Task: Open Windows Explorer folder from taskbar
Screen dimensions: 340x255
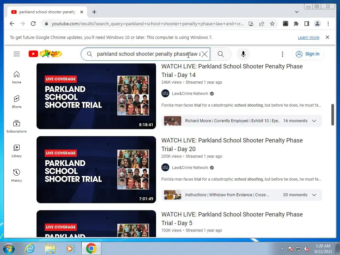Action: (x=50, y=249)
